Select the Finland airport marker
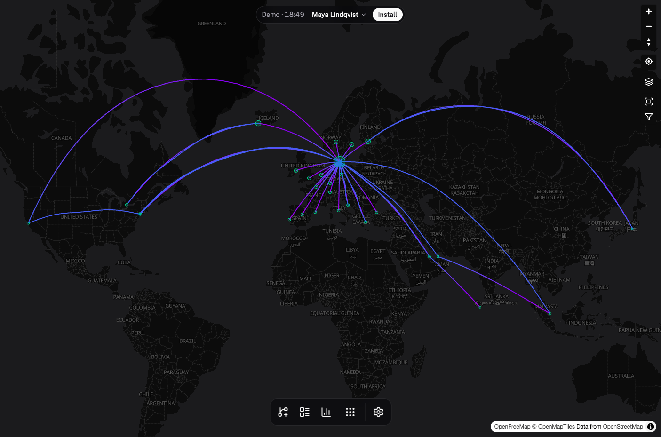This screenshot has height=437, width=661. click(x=368, y=141)
